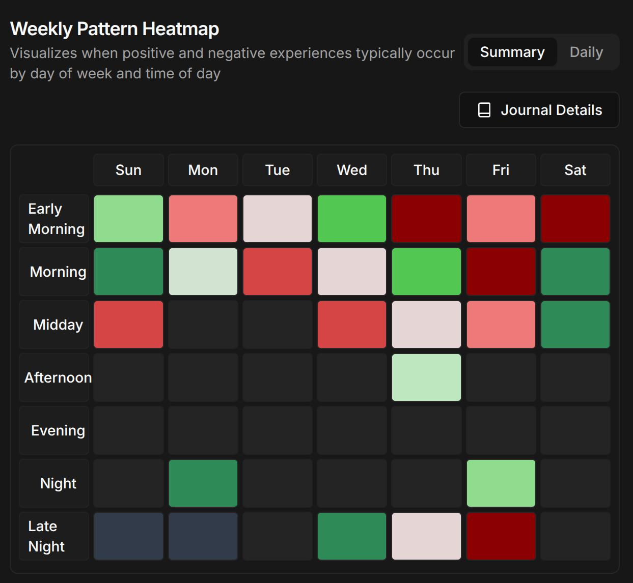The width and height of the screenshot is (633, 583).
Task: Click the Early Morning row label
Action: 53,218
